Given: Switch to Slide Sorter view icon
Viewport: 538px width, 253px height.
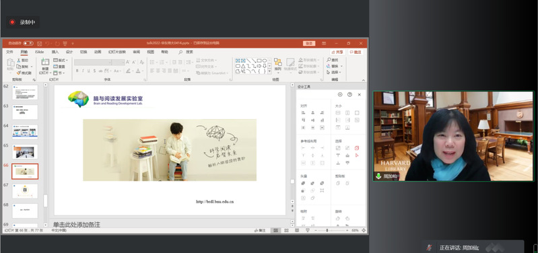Looking at the screenshot, I should point(286,230).
